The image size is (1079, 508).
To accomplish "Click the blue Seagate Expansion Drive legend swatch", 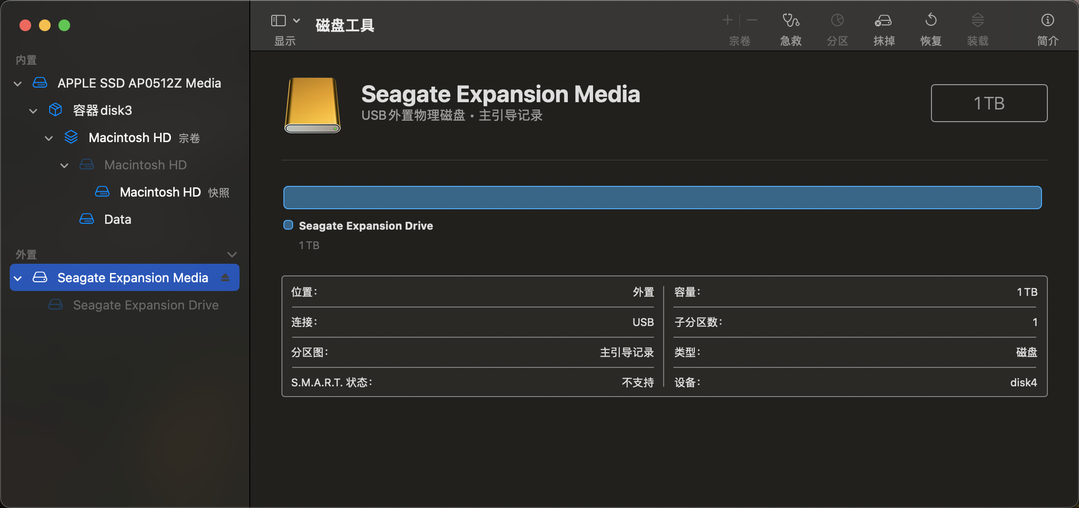I will tap(288, 225).
